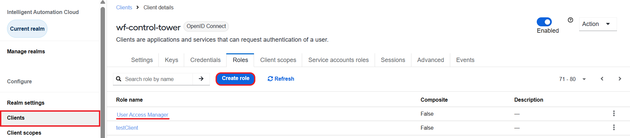Click the help question mark icon
The height and width of the screenshot is (138, 630).
pos(571,20)
